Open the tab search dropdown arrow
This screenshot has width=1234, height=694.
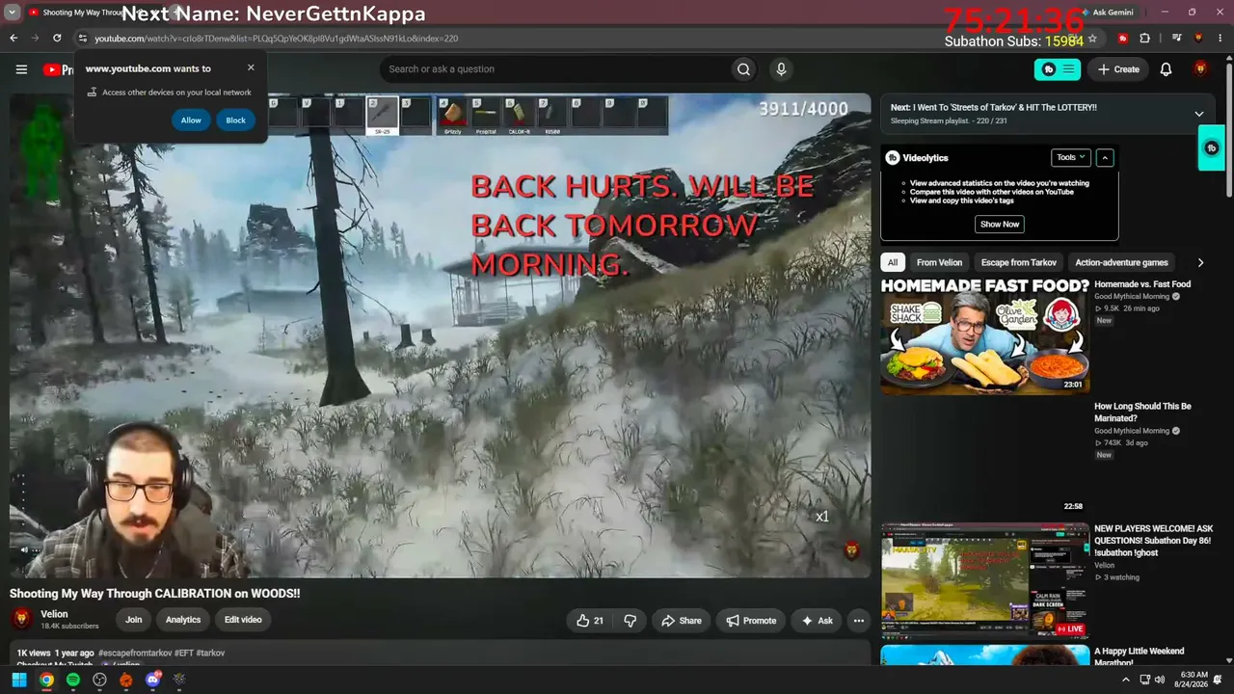point(13,13)
